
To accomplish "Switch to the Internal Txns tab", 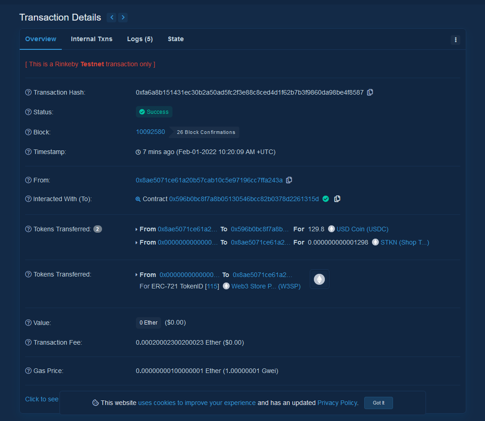I will pyautogui.click(x=92, y=39).
